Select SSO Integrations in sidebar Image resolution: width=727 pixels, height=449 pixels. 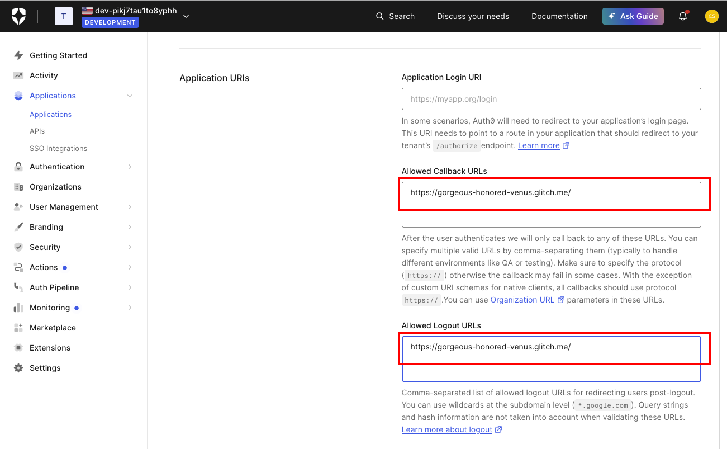[x=58, y=148]
